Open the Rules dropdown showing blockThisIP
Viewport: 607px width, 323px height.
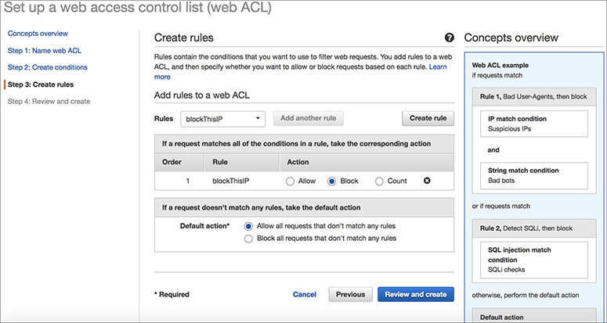(x=222, y=118)
